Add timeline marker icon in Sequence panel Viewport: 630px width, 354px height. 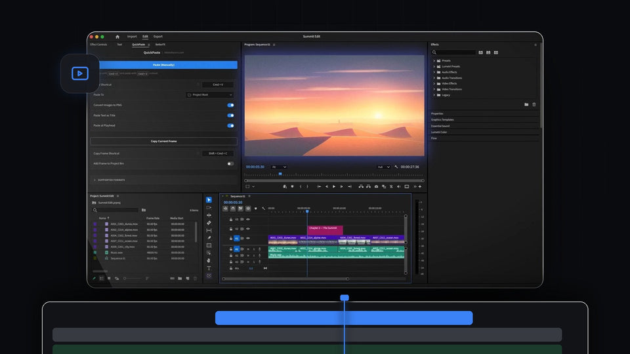pos(255,208)
